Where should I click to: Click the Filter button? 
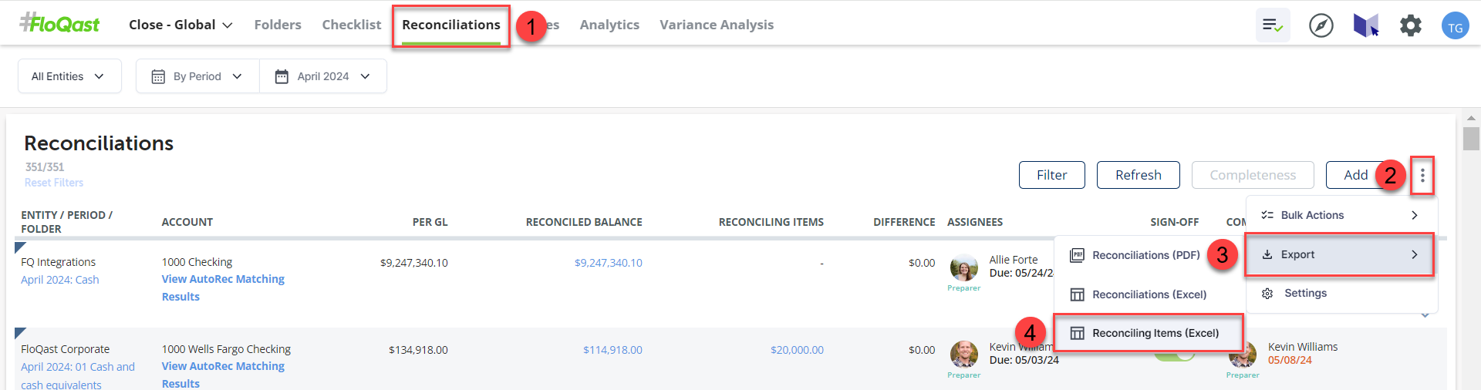1052,175
